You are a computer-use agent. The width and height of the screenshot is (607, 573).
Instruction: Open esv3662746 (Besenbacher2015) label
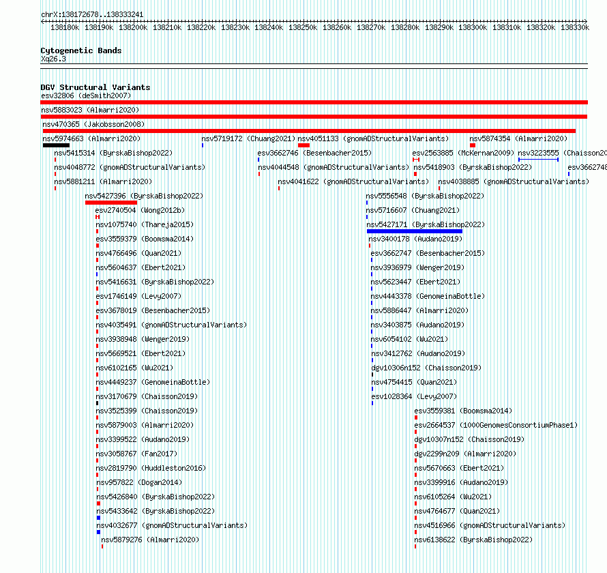pyautogui.click(x=314, y=153)
